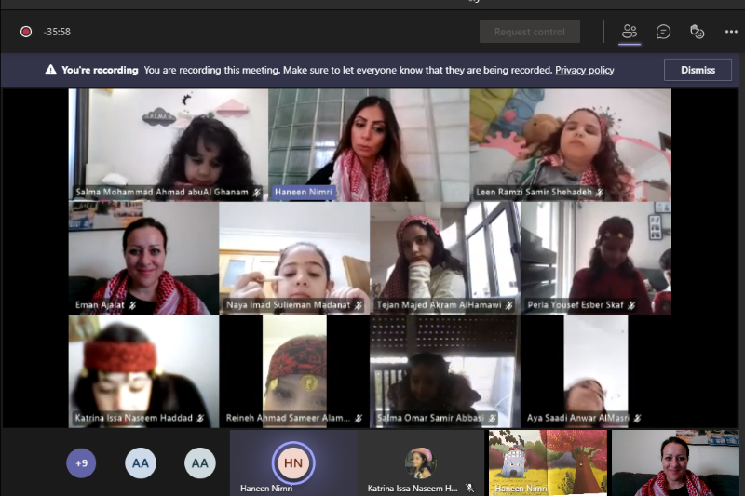The width and height of the screenshot is (745, 496).
Task: Select the self-view video thumbnail
Action: [674, 462]
